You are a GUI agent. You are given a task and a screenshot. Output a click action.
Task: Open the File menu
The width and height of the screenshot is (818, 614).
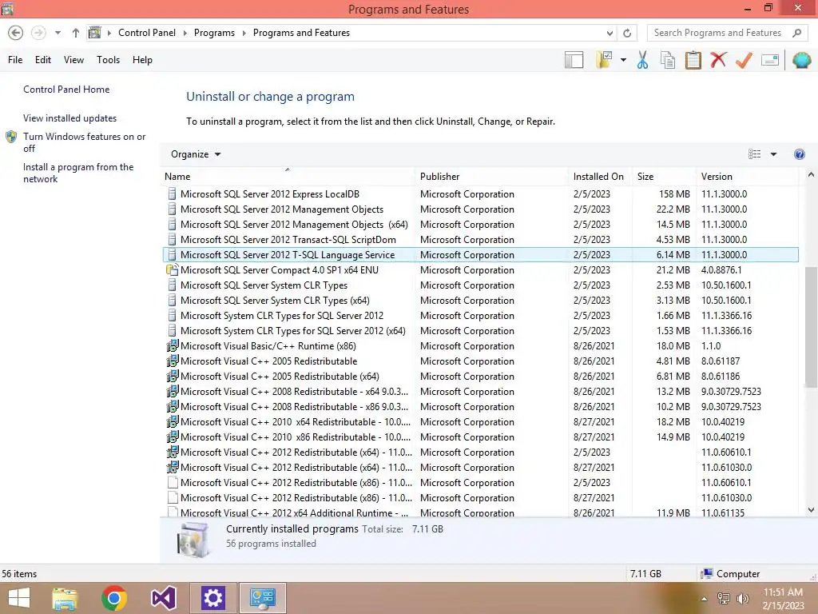15,60
